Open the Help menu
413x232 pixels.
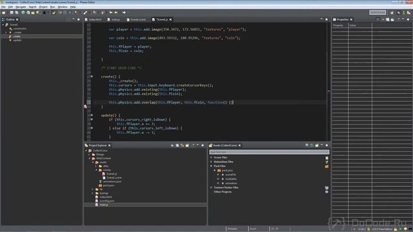(x=73, y=7)
